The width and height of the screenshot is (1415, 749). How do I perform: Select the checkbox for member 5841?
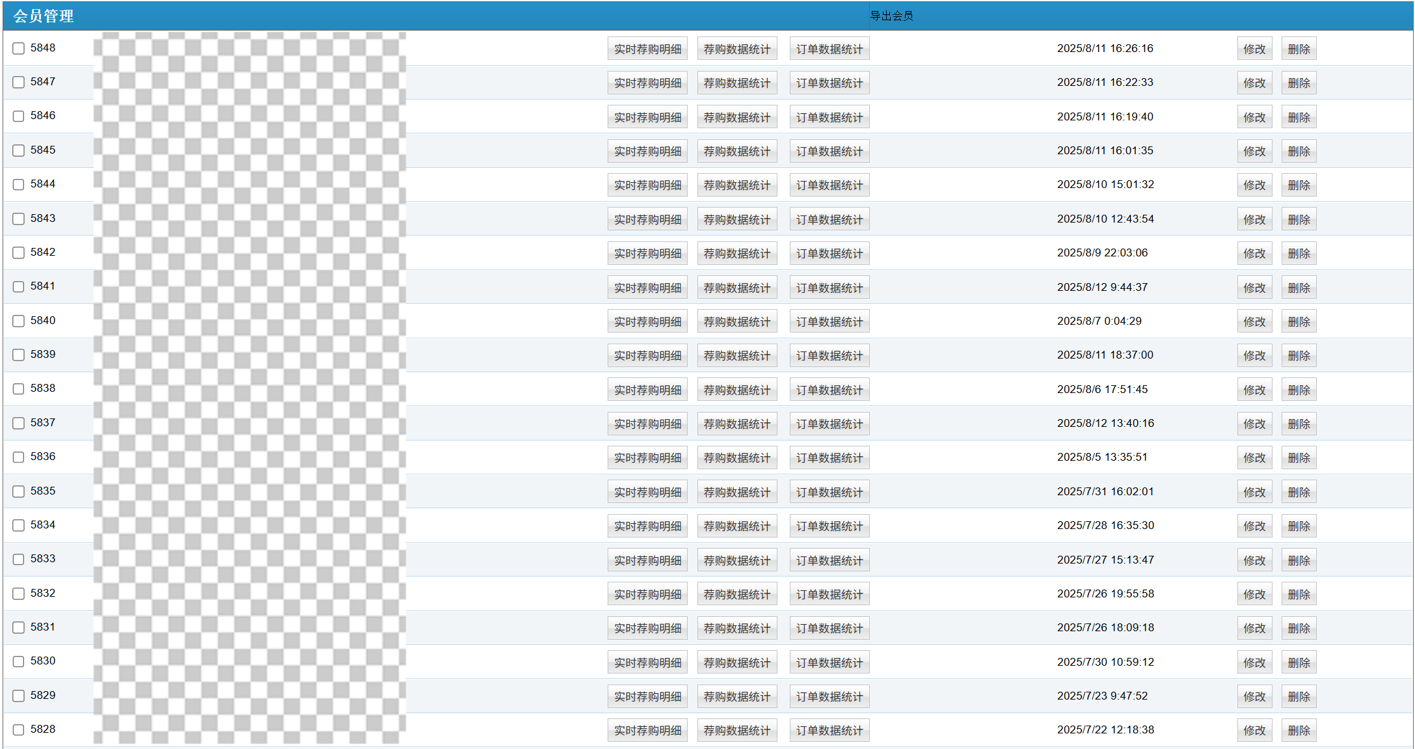[x=19, y=287]
